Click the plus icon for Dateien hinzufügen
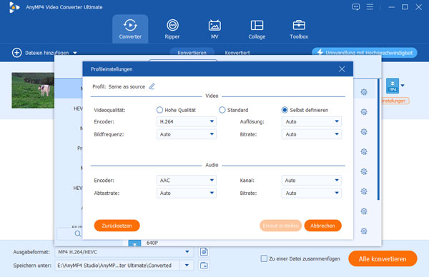Image resolution: width=429 pixels, height=277 pixels. [x=16, y=53]
